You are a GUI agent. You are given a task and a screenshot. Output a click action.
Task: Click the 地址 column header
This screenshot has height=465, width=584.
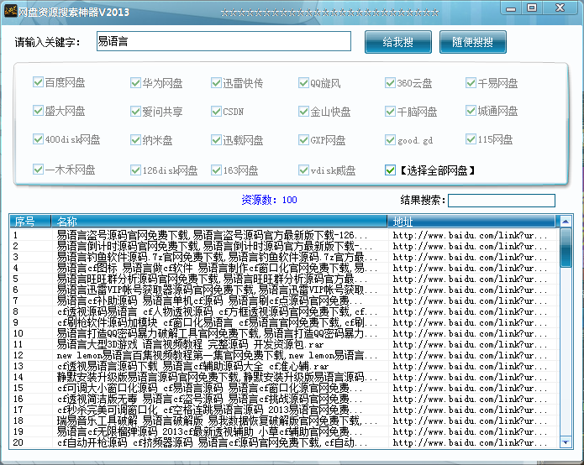tap(471, 222)
